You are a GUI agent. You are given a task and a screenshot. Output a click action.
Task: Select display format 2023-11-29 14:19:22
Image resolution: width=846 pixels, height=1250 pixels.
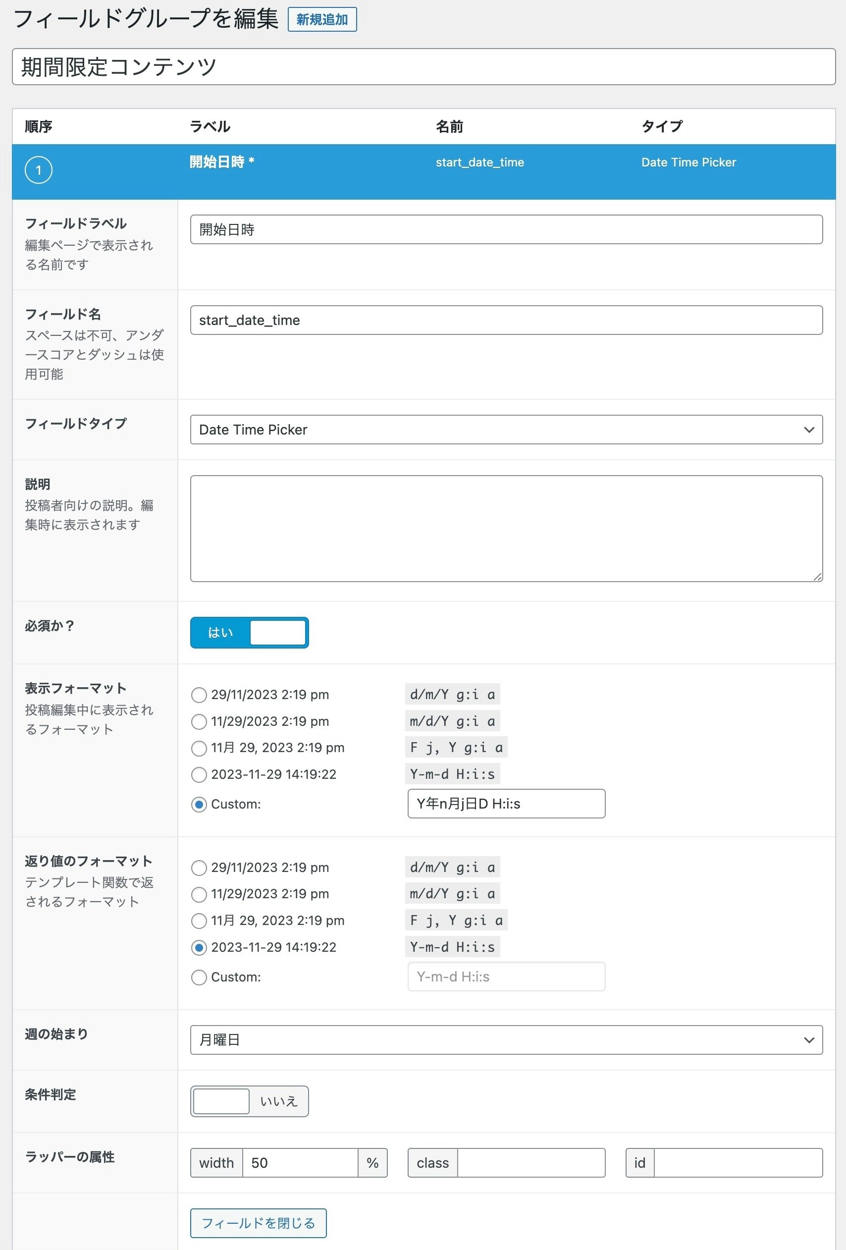pos(199,774)
